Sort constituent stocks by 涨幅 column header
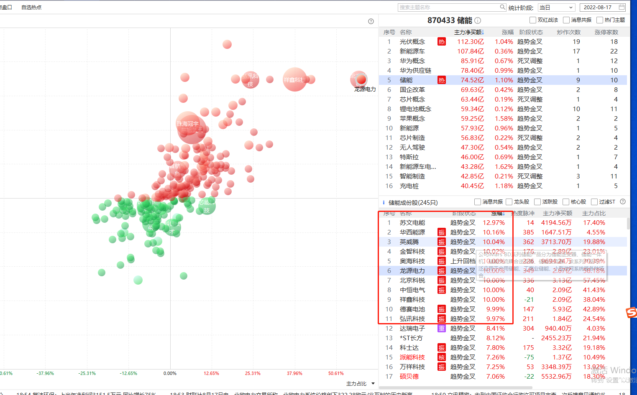Image resolution: width=637 pixels, height=395 pixels. coord(498,214)
